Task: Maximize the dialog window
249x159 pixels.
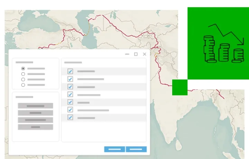Action: pyautogui.click(x=136, y=54)
